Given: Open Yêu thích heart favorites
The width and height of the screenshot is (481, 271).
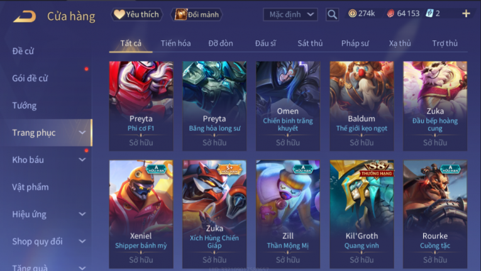Looking at the screenshot, I should pos(136,14).
